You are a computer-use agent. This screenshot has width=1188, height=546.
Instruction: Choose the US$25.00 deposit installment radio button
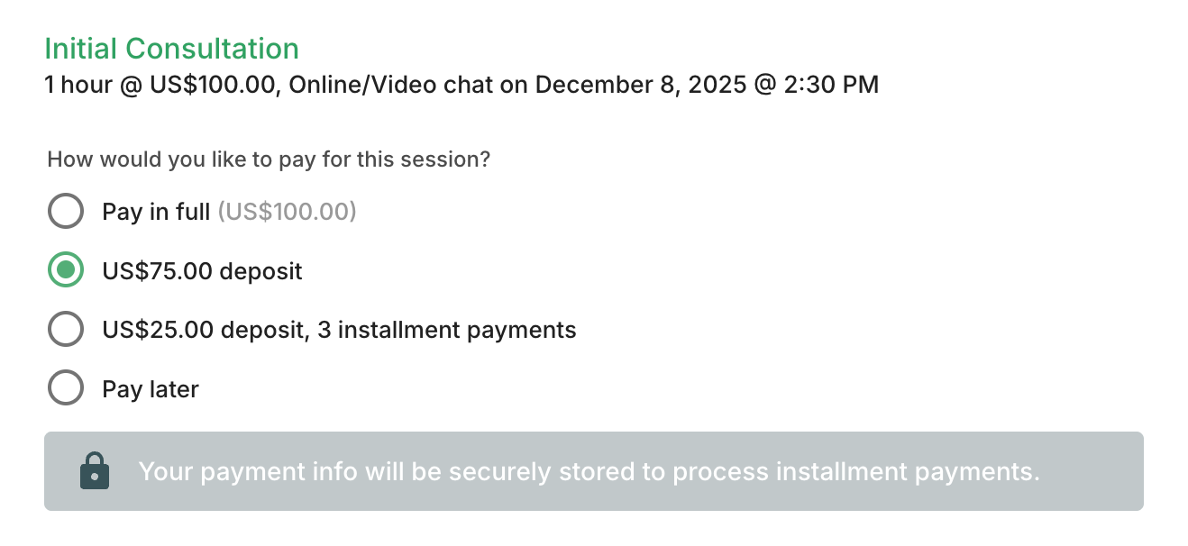tap(66, 330)
